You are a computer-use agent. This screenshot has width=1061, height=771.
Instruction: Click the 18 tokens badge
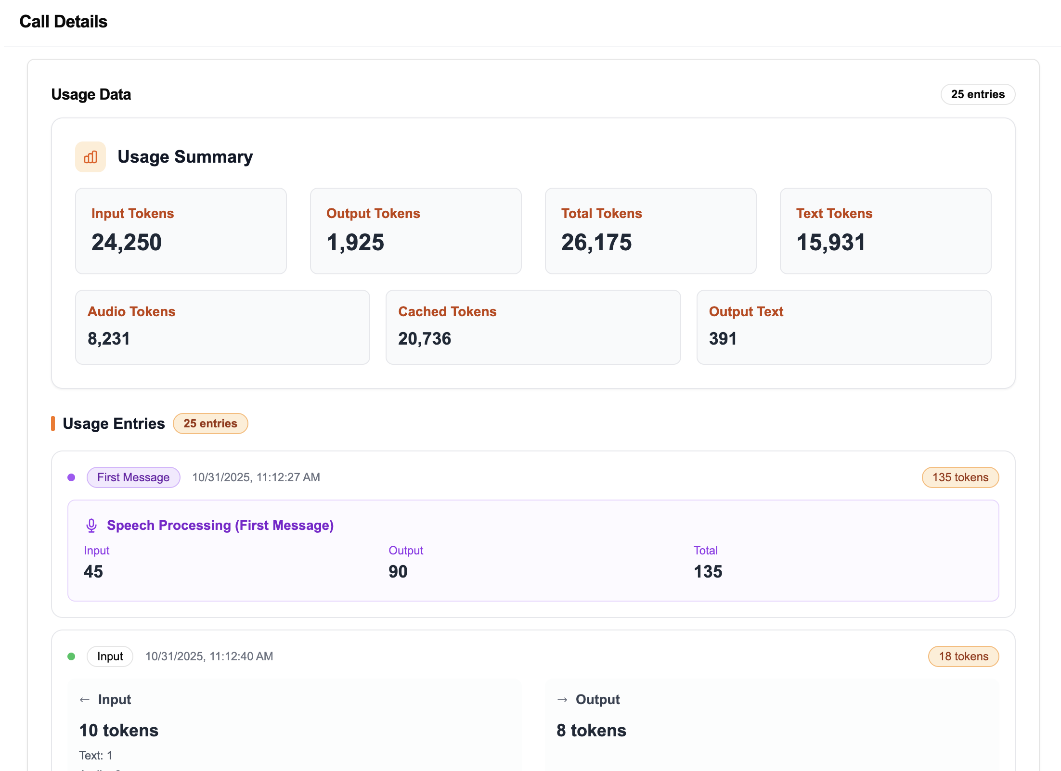pos(963,656)
